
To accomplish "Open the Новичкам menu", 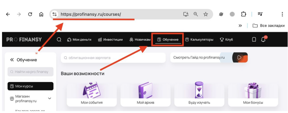I will [140, 40].
